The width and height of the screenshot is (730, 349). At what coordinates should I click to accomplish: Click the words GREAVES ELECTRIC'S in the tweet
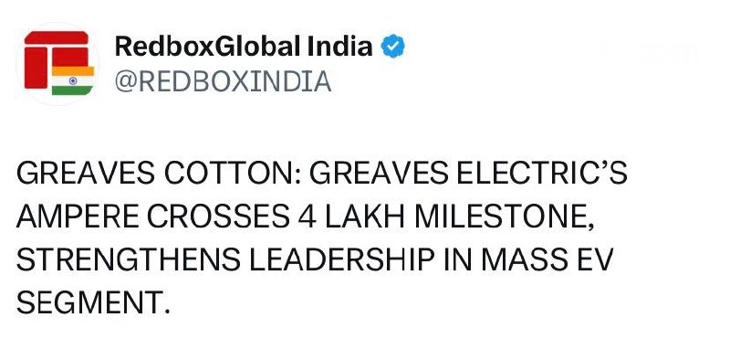click(x=468, y=174)
